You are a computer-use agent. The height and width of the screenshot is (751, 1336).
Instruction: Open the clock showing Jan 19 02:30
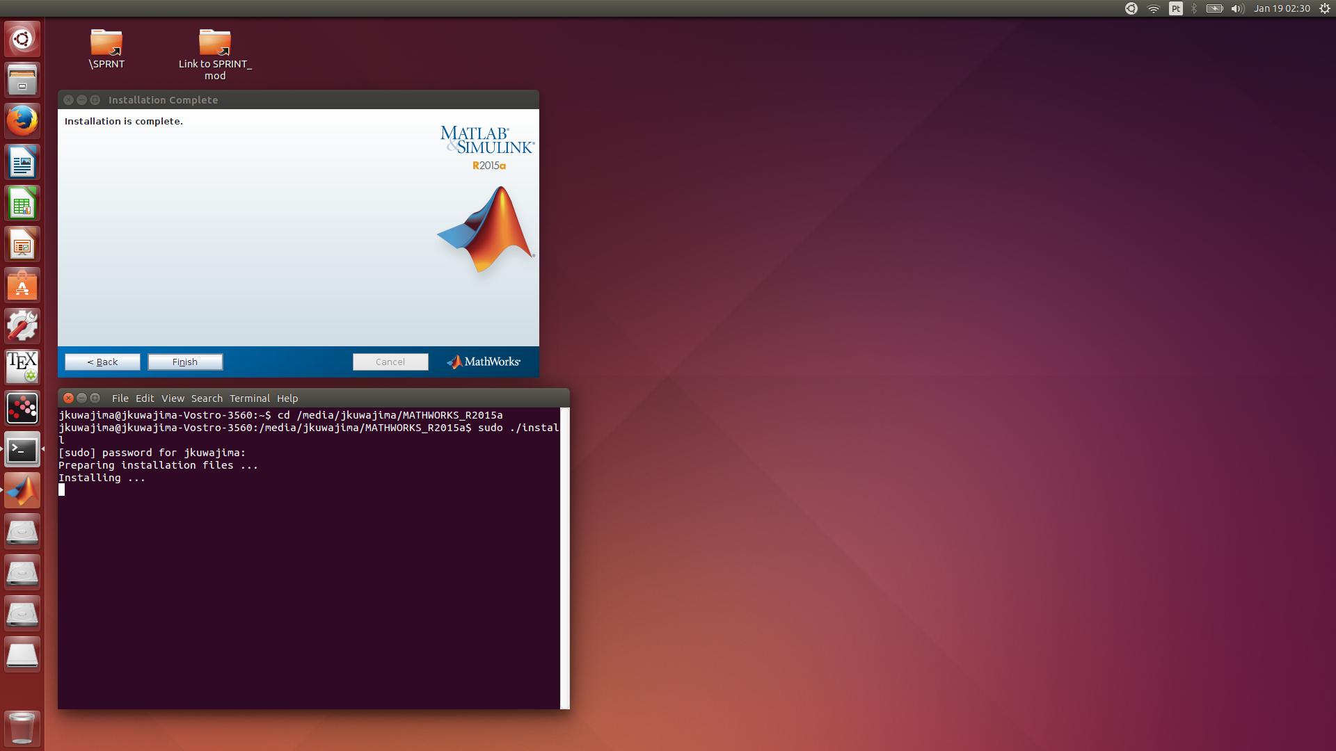(1282, 8)
